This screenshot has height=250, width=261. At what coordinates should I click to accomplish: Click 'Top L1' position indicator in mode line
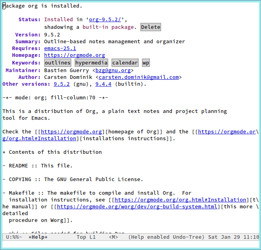click(x=86, y=237)
